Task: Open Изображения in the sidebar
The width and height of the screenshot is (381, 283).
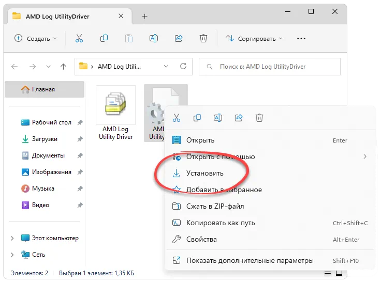Action: click(x=46, y=172)
